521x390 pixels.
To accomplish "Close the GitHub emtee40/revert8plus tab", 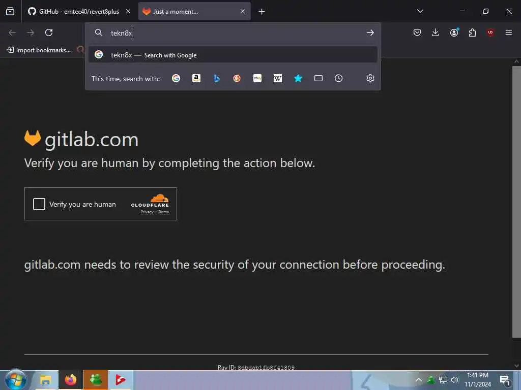I will click(128, 11).
